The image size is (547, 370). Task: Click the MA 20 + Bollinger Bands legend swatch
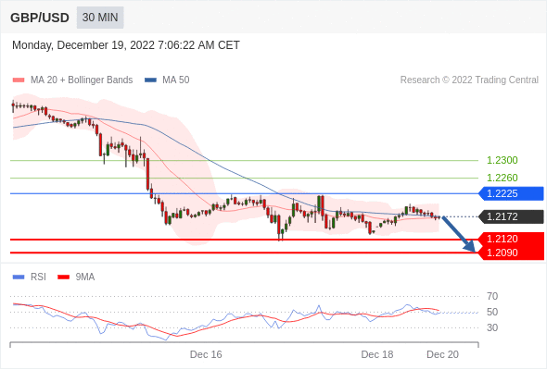(19, 80)
